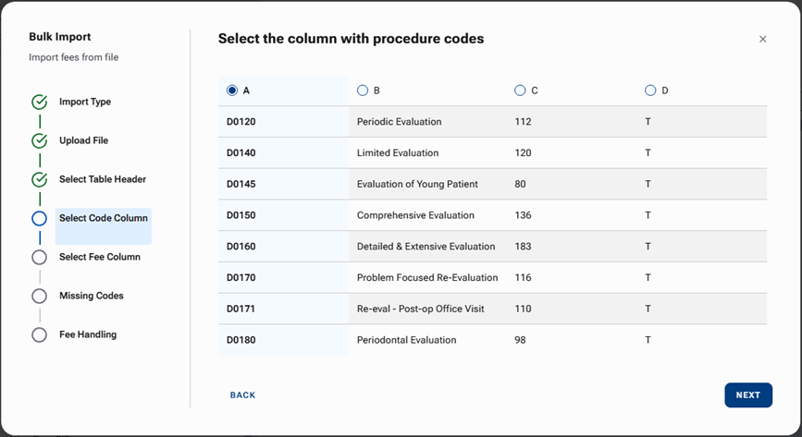The width and height of the screenshot is (802, 437).
Task: Pick column D radio option
Action: pyautogui.click(x=650, y=91)
